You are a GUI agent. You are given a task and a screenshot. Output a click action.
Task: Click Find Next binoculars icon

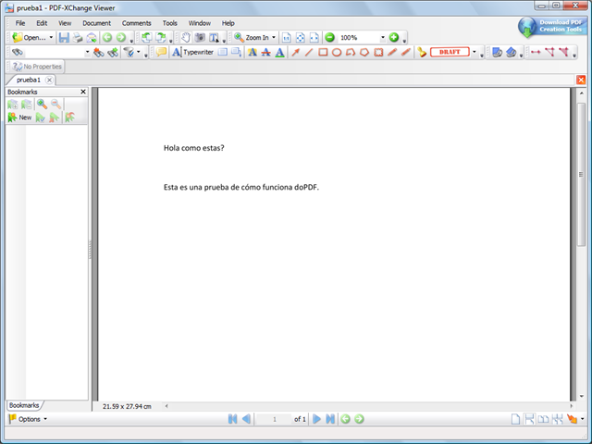[113, 52]
